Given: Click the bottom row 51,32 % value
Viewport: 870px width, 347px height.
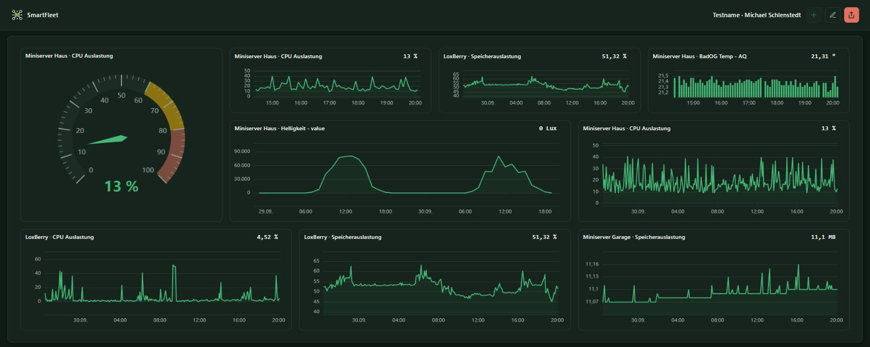Looking at the screenshot, I should 544,237.
